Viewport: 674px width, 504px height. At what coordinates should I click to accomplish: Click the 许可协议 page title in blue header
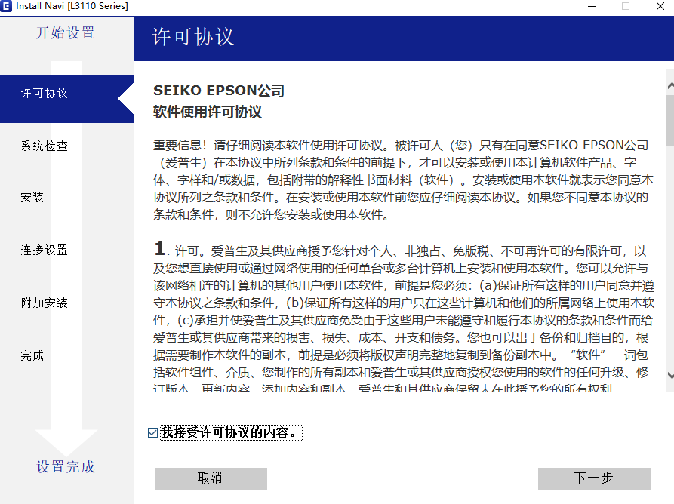tap(193, 36)
